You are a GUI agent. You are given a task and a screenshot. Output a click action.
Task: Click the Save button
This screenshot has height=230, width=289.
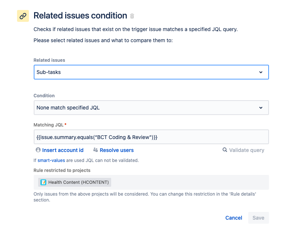[x=258, y=218]
